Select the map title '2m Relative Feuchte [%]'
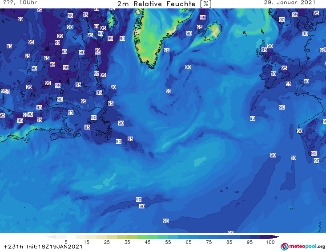This screenshot has width=326, height=251. (x=164, y=4)
